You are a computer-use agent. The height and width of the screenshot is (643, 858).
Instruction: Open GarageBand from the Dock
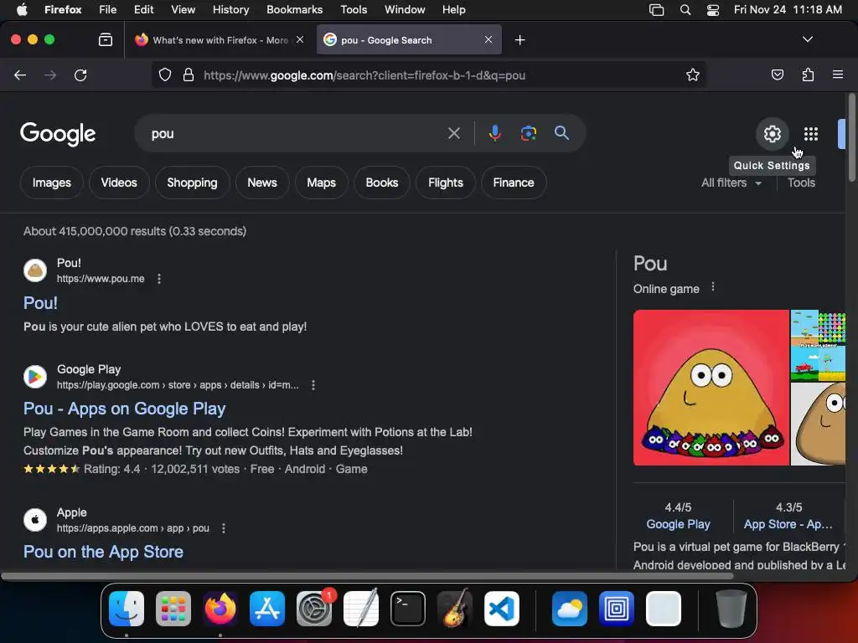[455, 609]
